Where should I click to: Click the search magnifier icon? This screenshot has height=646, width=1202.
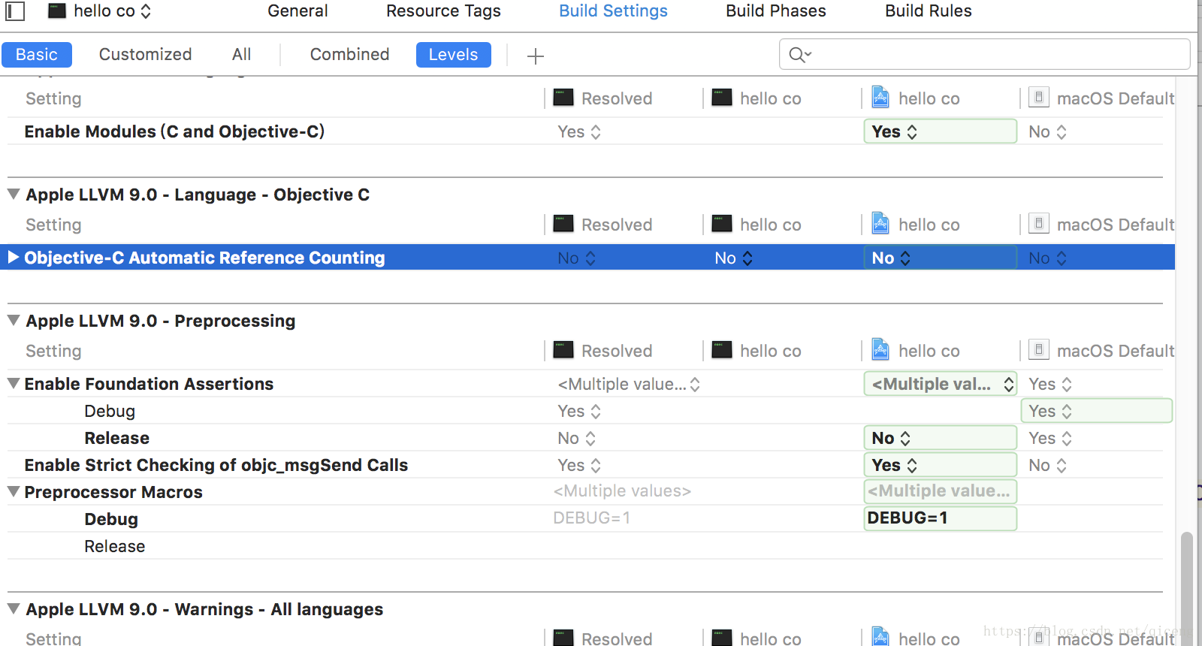[799, 55]
